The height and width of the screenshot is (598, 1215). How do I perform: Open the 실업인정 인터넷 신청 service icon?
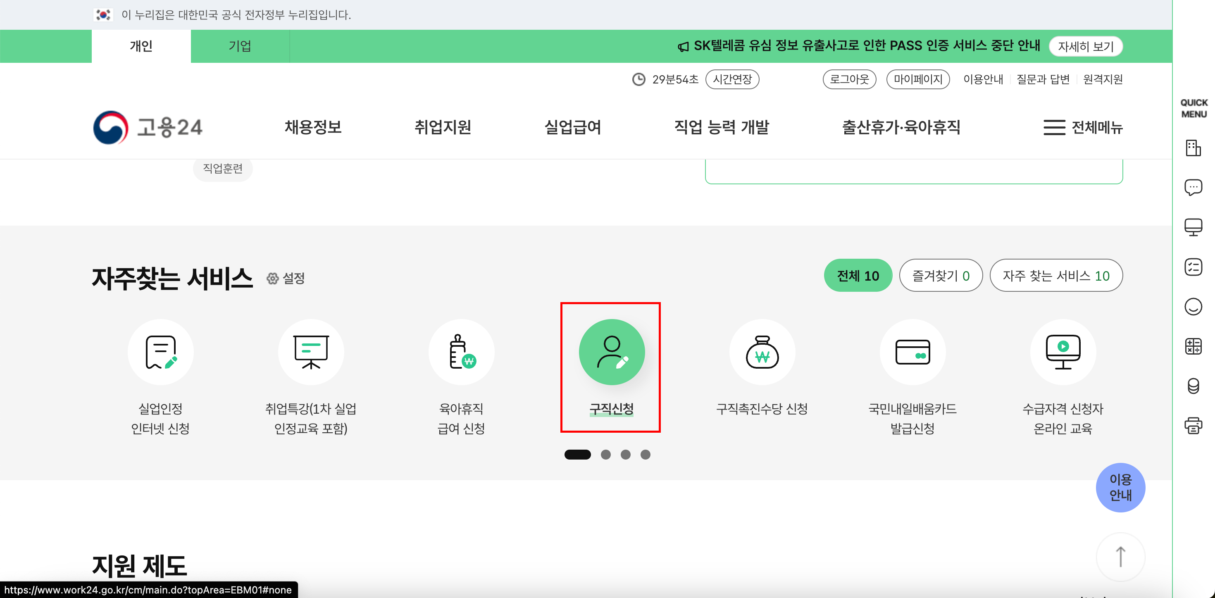[x=160, y=352]
